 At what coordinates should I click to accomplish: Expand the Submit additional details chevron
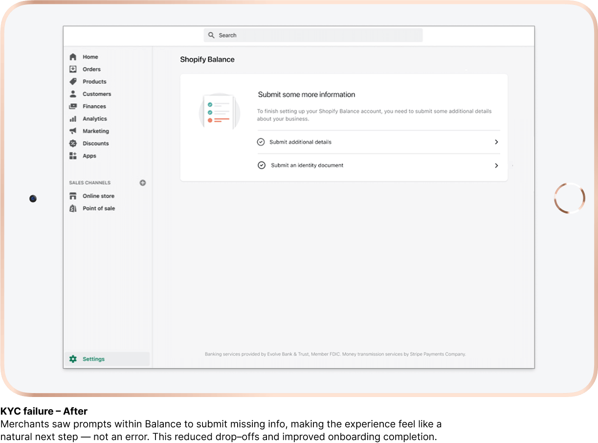[x=496, y=142]
